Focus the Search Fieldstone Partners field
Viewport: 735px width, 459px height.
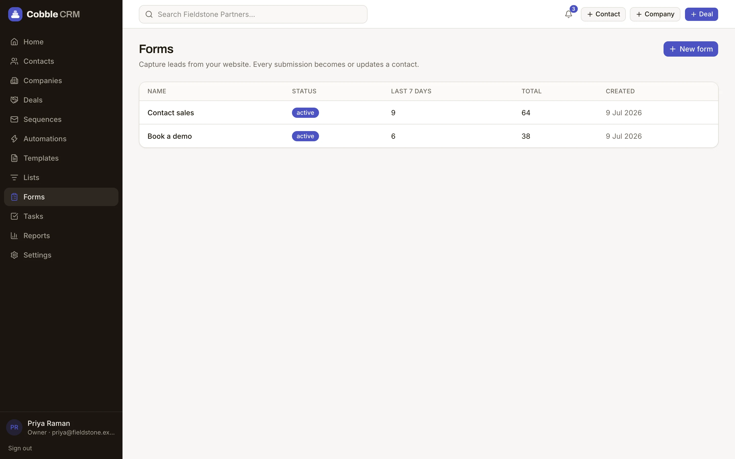tap(253, 14)
